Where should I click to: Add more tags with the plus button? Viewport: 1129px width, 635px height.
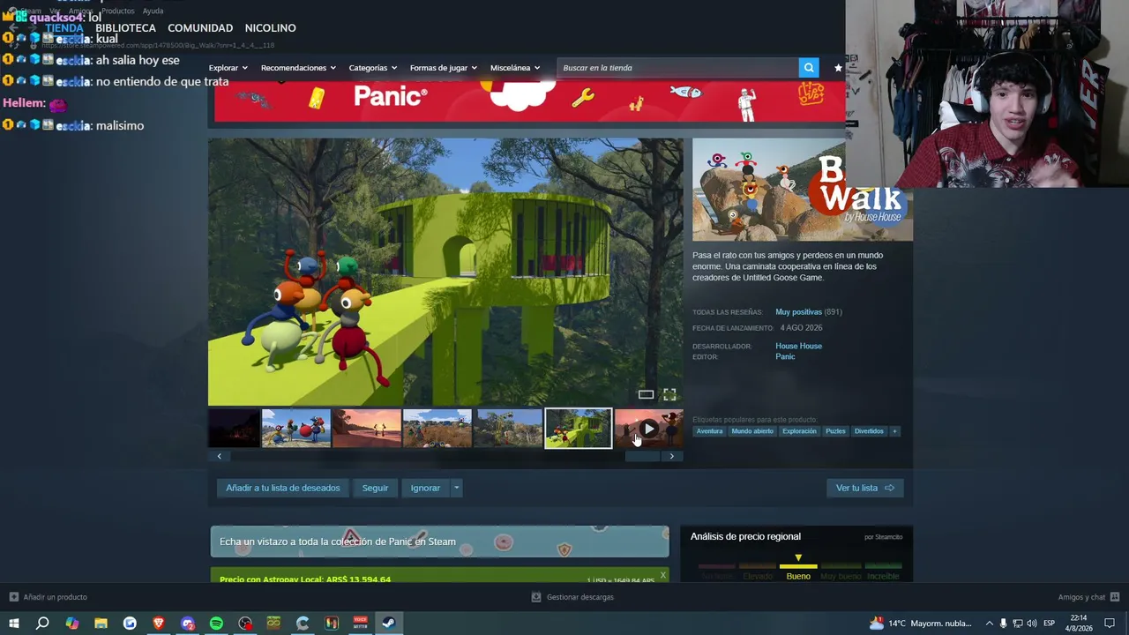pyautogui.click(x=894, y=431)
